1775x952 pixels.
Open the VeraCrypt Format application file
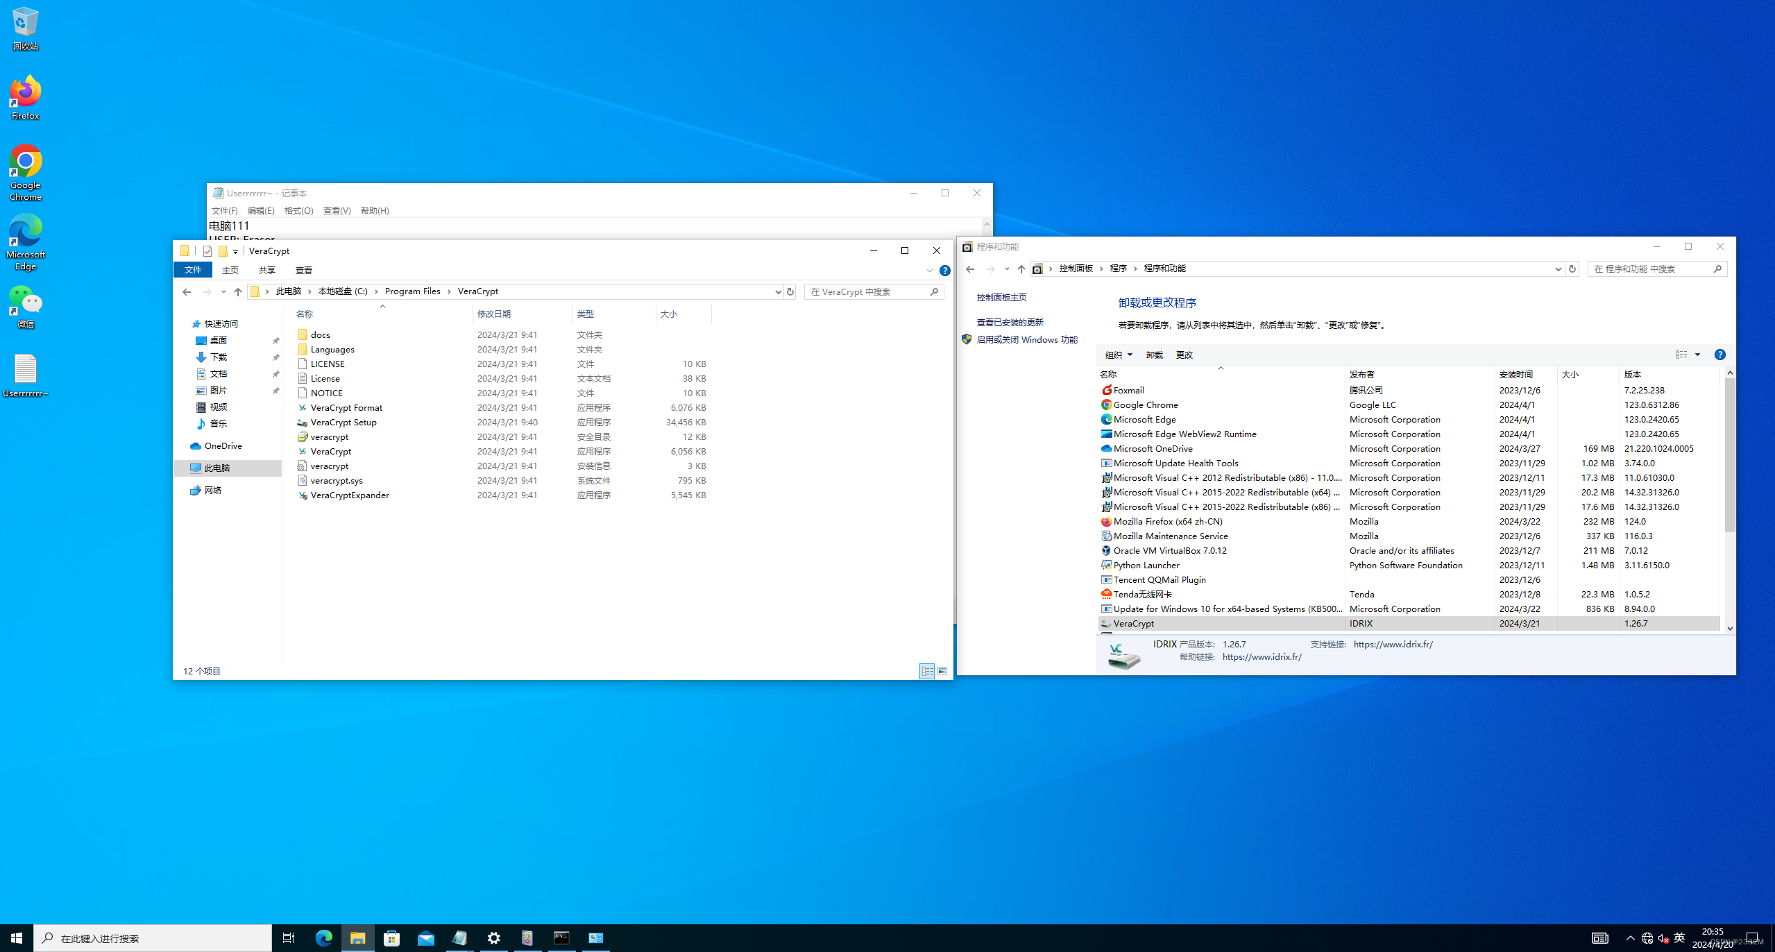[346, 407]
